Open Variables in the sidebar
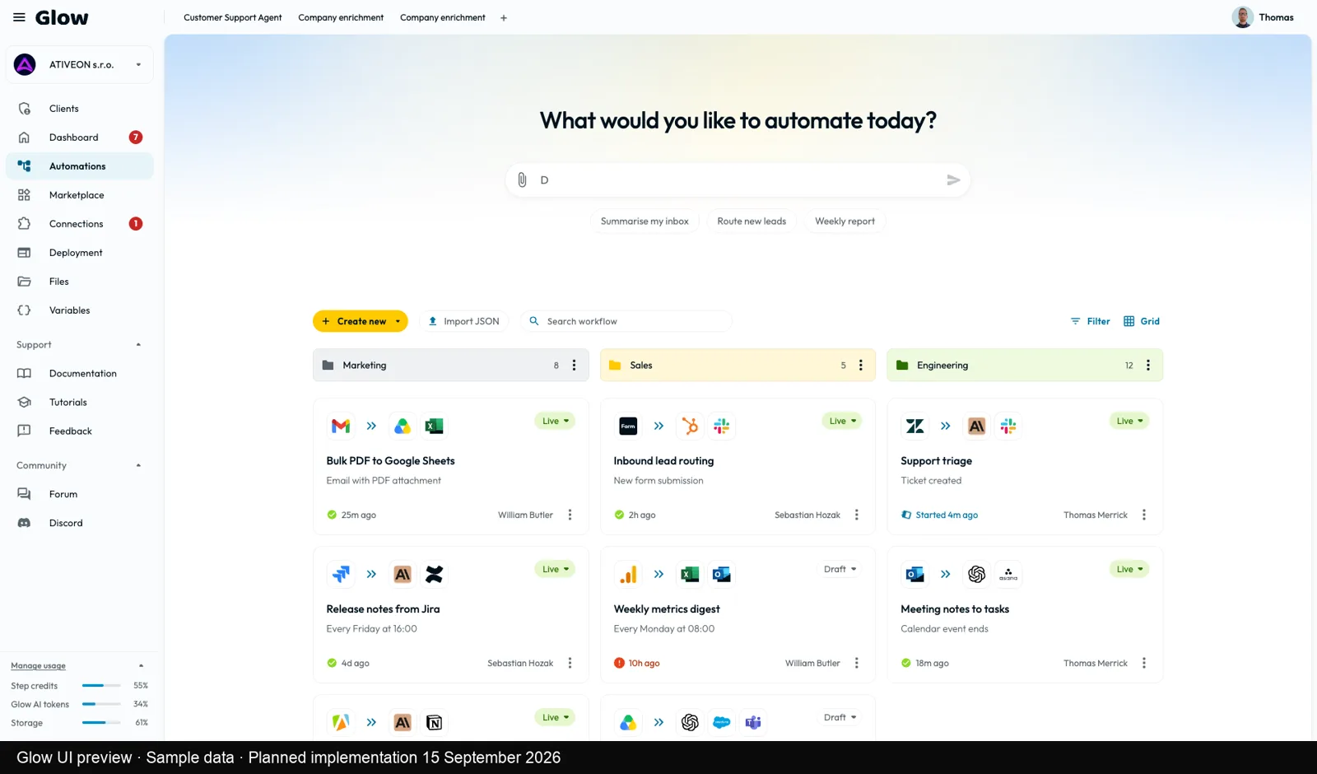 point(80,310)
